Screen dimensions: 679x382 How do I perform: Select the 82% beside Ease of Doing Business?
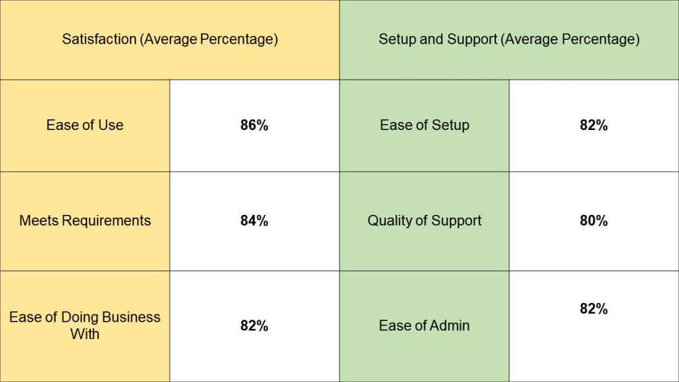tap(254, 326)
